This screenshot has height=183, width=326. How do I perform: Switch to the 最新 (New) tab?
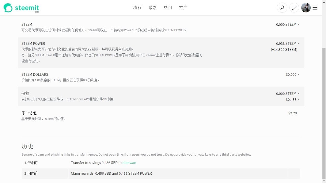(x=153, y=8)
